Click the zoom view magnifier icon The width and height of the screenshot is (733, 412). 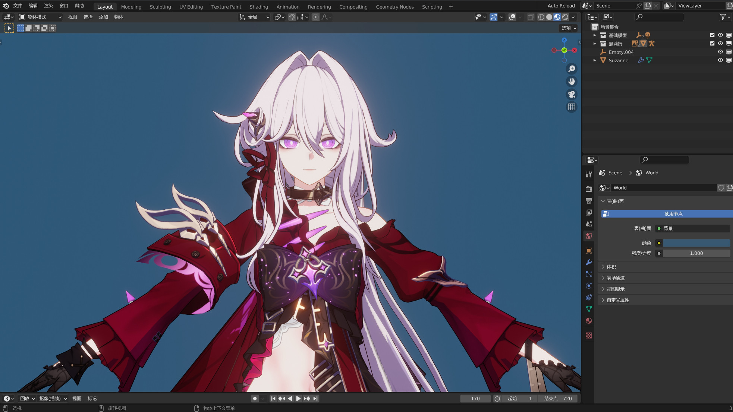(571, 69)
